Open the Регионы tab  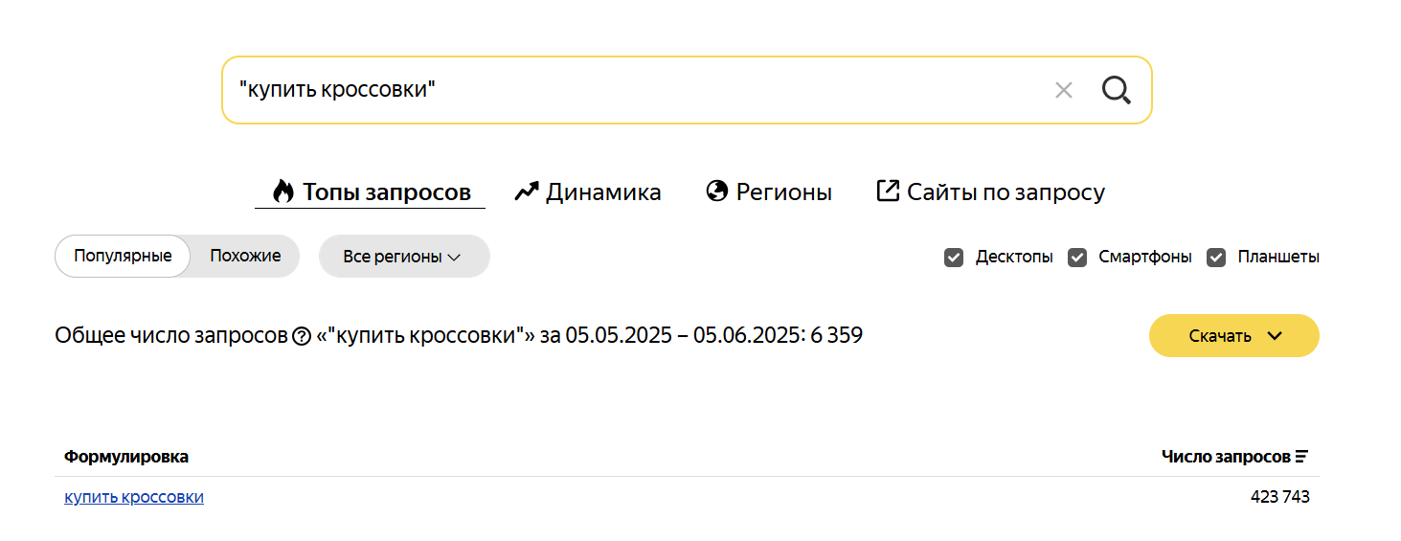tap(769, 192)
